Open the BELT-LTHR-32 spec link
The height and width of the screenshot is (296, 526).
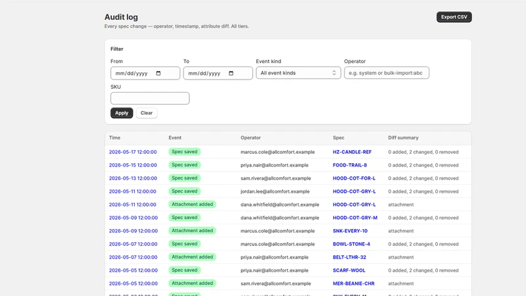point(349,257)
